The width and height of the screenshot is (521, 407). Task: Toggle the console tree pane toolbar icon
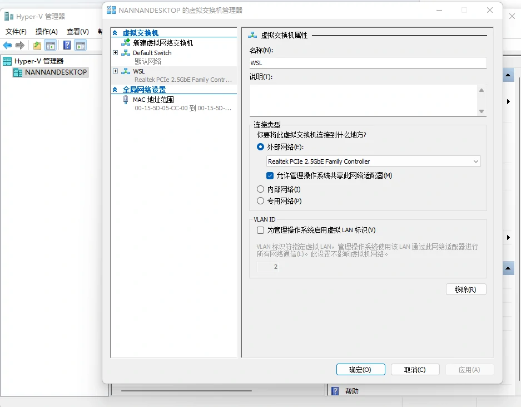click(x=51, y=45)
